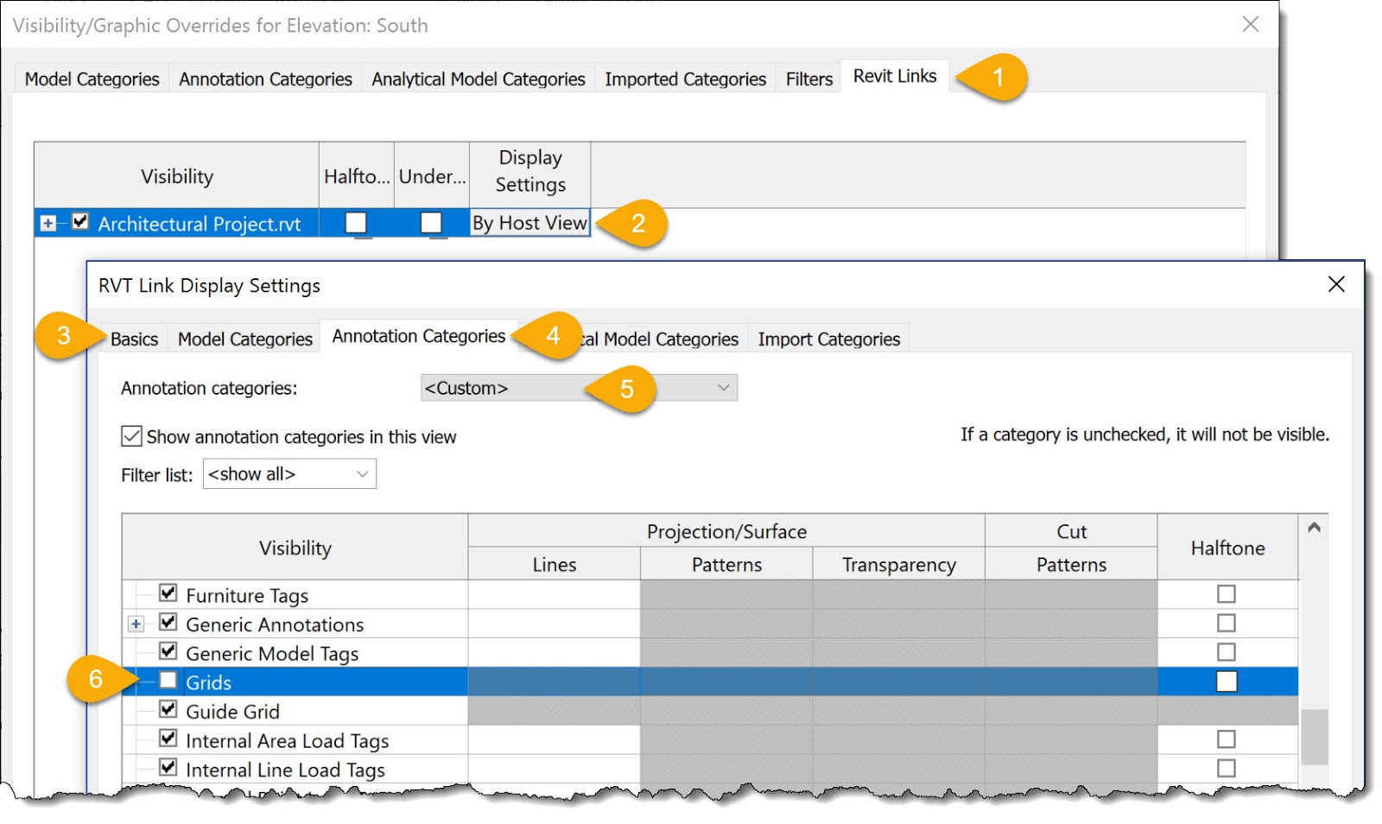Image resolution: width=1382 pixels, height=824 pixels.
Task: Switch to the Basics tab in link settings
Action: coord(133,339)
